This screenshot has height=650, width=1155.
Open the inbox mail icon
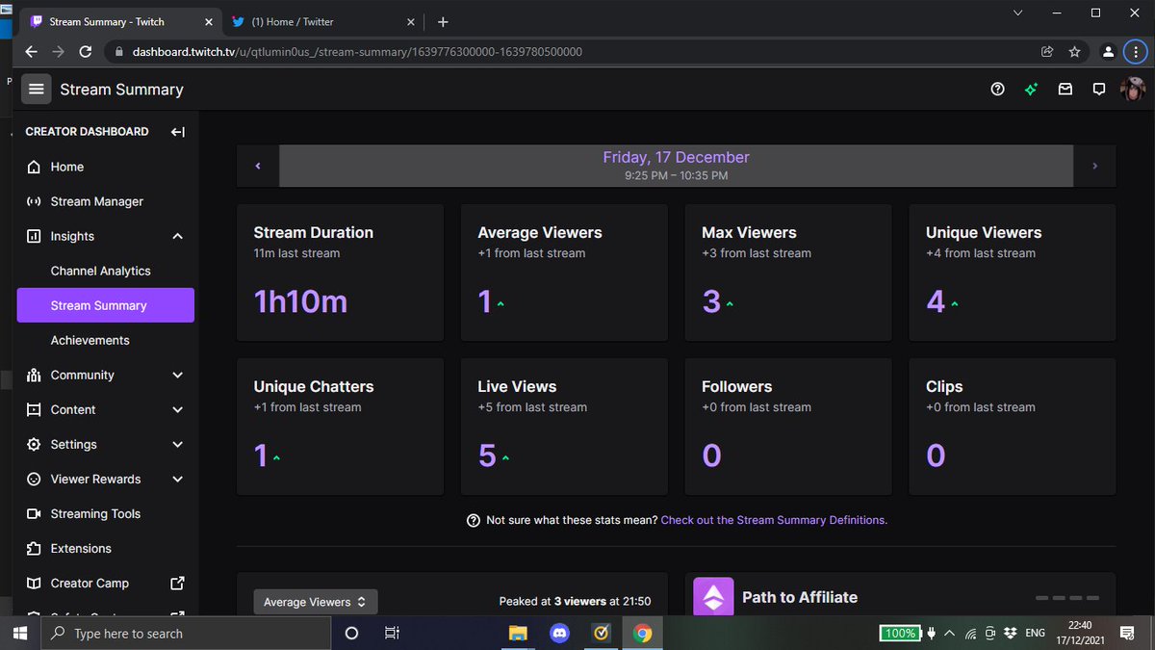point(1065,89)
